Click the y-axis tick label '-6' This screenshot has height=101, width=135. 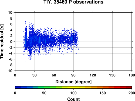click(11, 59)
